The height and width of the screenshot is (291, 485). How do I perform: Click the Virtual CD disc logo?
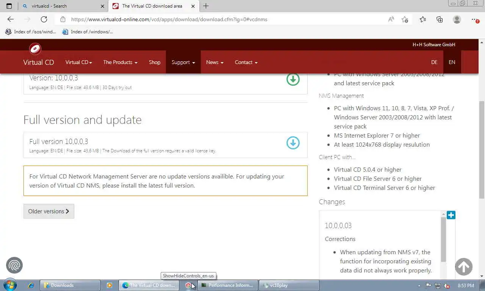[35, 49]
